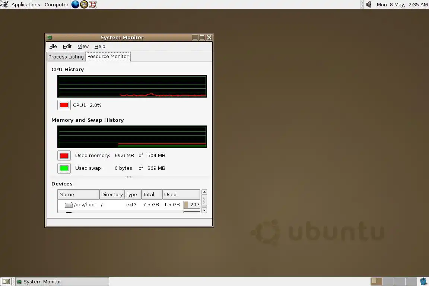Minimize the System Monitor window
This screenshot has width=429, height=286.
click(195, 38)
